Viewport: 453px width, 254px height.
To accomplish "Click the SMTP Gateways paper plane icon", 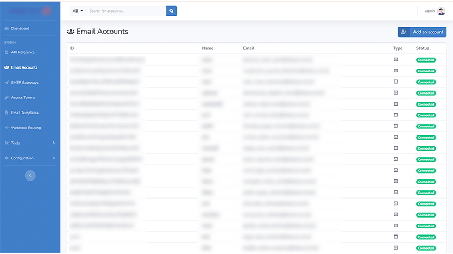I will coord(7,83).
